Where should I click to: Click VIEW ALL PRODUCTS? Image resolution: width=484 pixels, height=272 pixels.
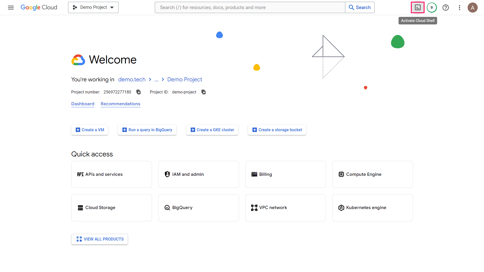point(99,239)
